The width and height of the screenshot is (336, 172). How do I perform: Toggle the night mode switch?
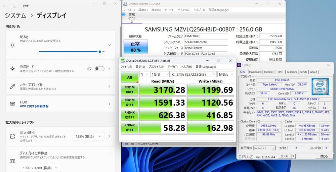[100, 69]
